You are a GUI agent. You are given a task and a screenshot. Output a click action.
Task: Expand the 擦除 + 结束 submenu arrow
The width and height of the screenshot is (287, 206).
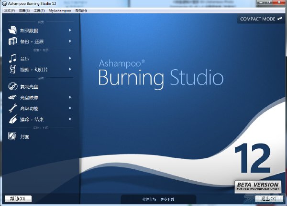click(70, 119)
